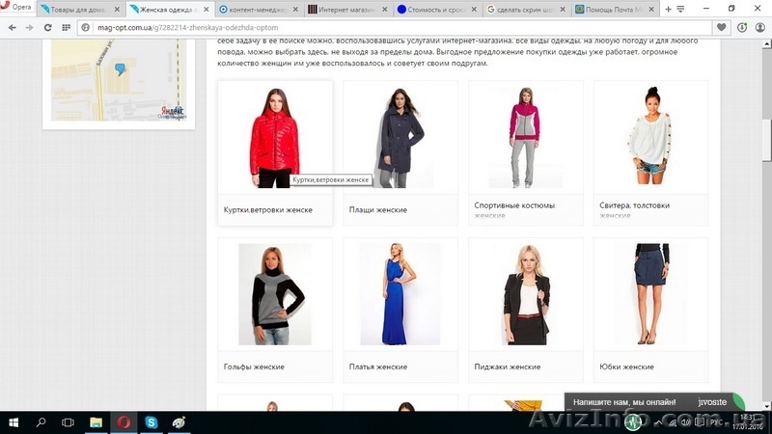Switch to the 'Стоимость и сроки' tab
The image size is (772, 434).
click(x=437, y=10)
